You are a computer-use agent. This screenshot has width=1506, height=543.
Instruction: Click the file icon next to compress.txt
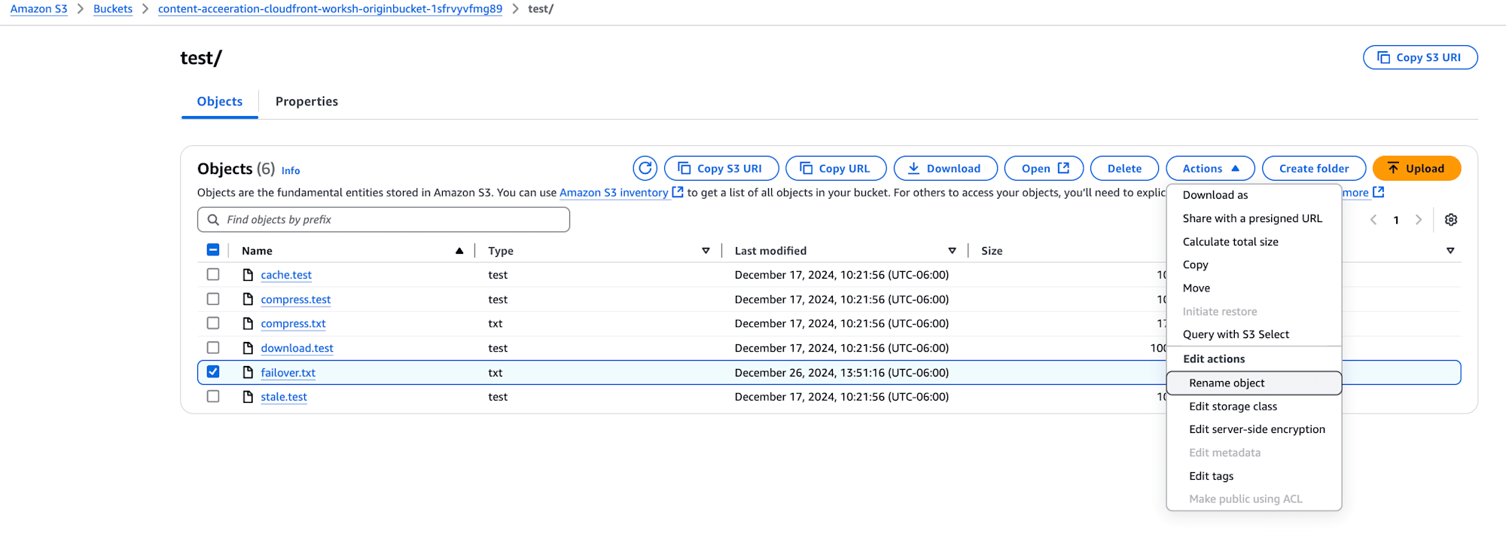pos(248,323)
